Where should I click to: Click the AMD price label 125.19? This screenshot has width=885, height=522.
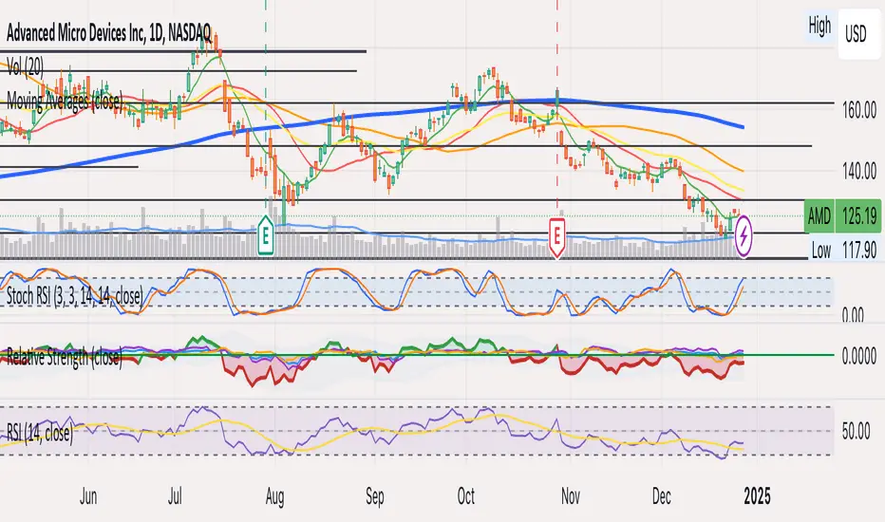(x=842, y=215)
